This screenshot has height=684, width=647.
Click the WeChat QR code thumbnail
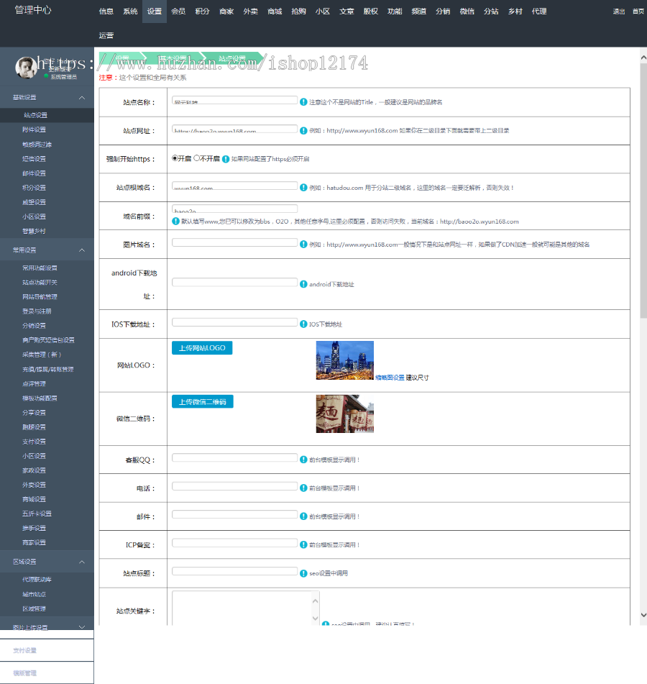click(x=345, y=414)
